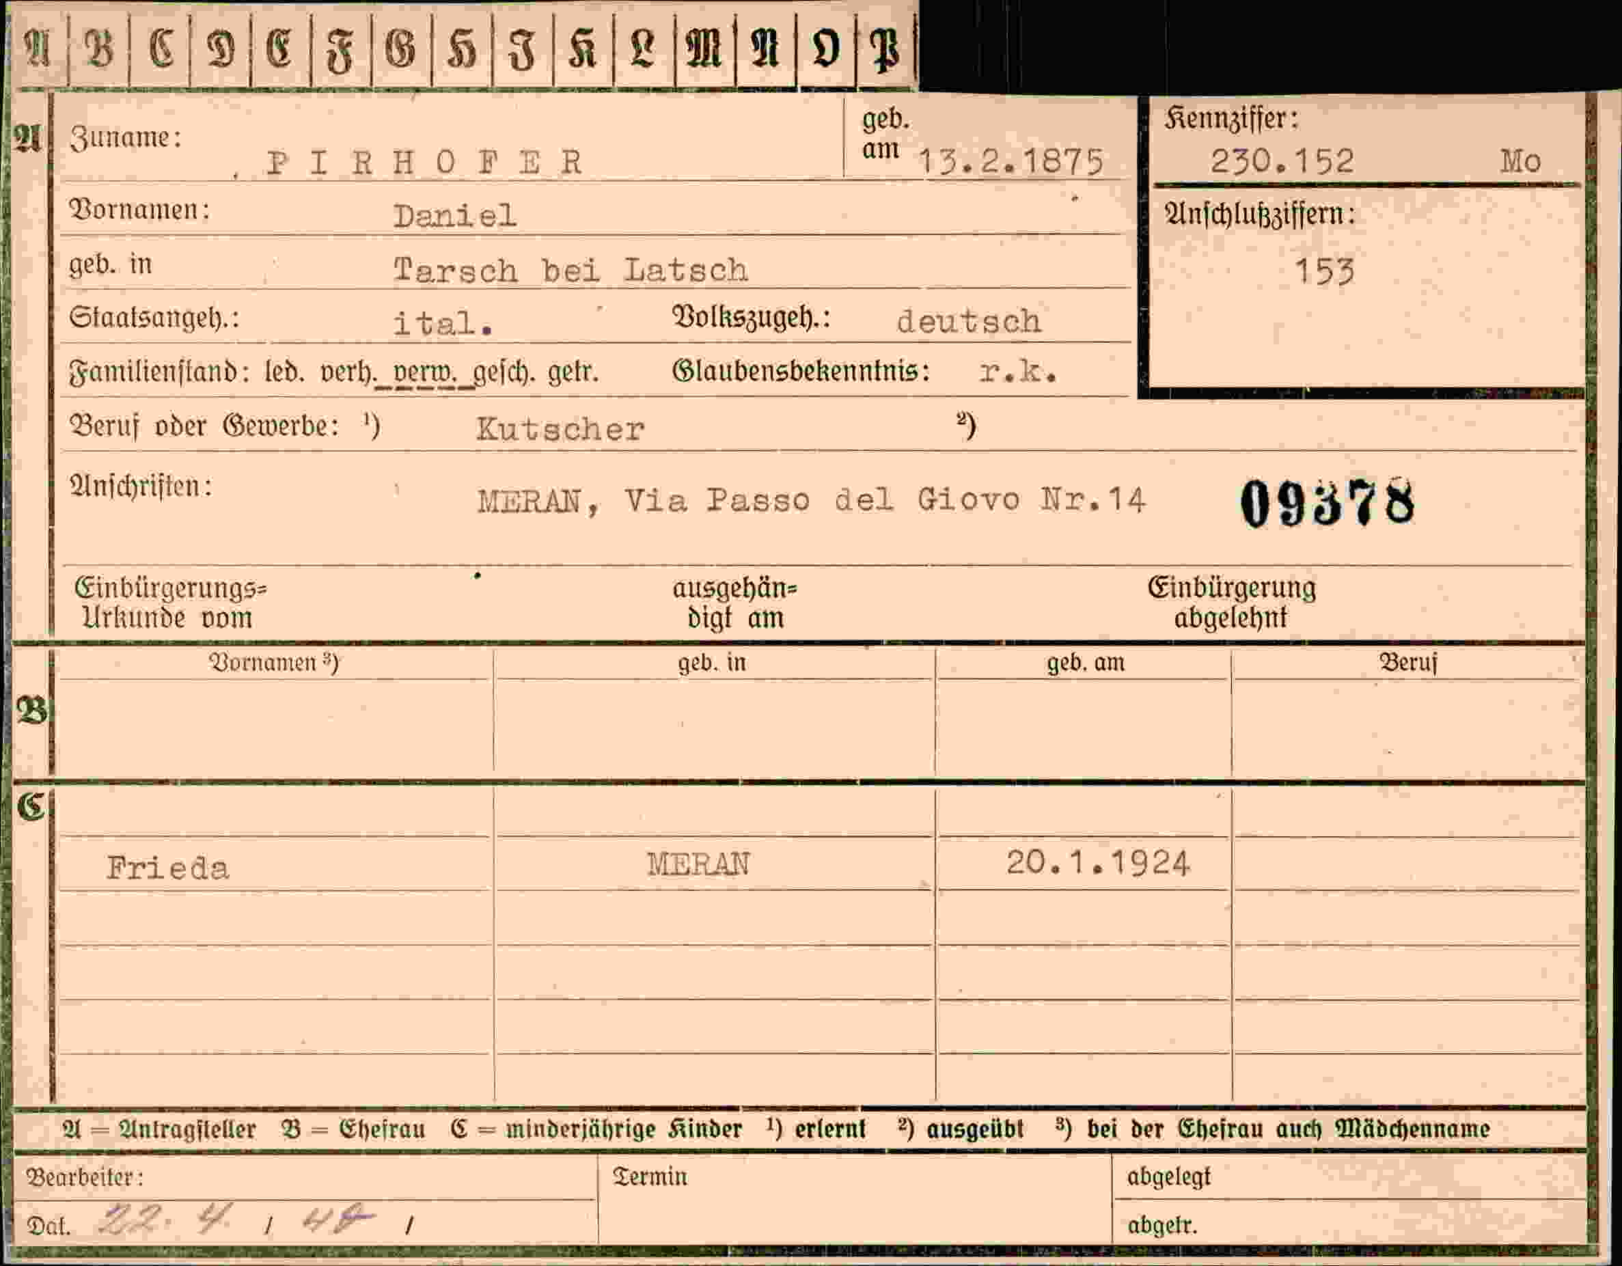
Task: Select the letter L index tab
Action: pyautogui.click(x=644, y=50)
